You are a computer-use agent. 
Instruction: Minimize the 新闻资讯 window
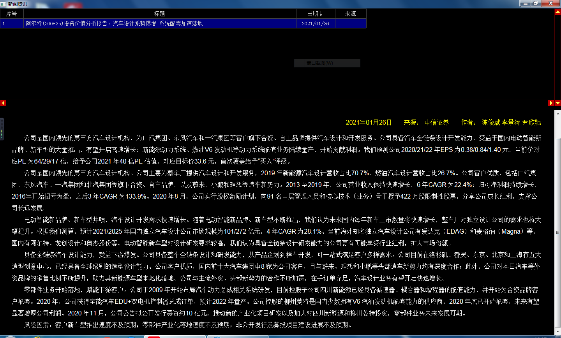526,3
